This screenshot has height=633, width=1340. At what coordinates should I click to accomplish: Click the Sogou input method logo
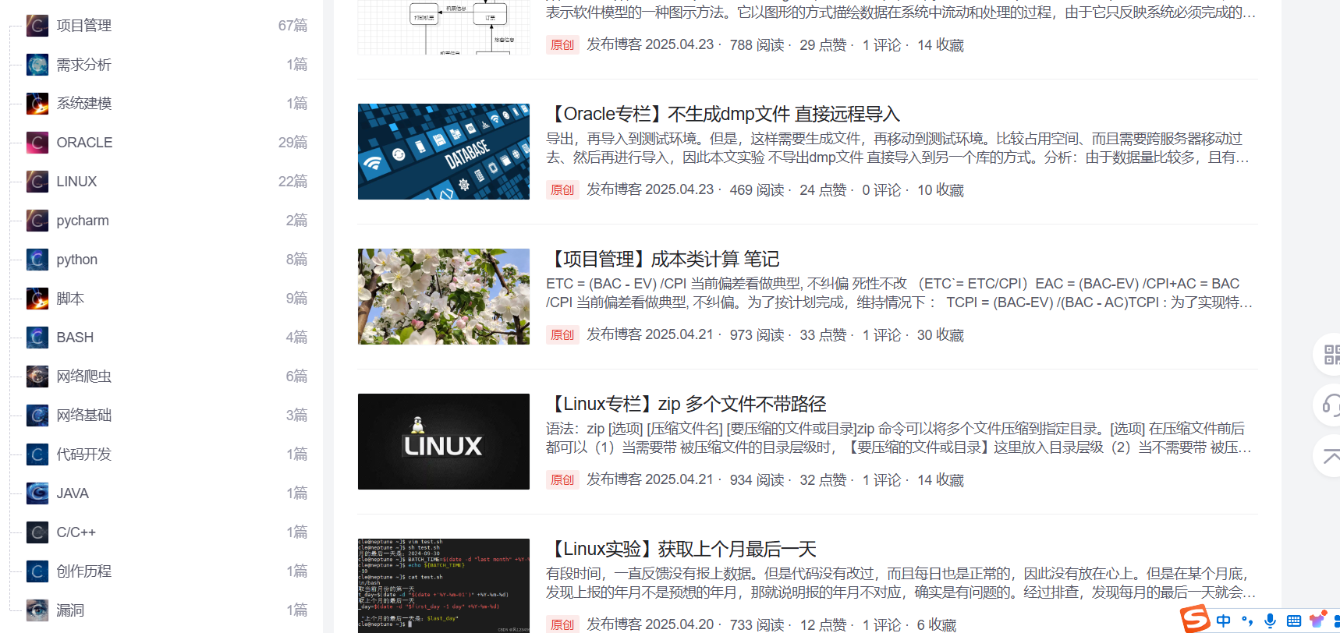click(x=1195, y=620)
